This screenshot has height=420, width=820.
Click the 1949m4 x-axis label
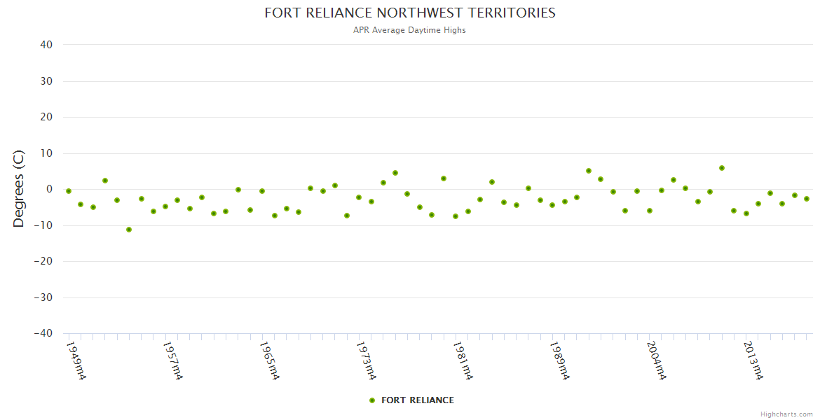click(x=76, y=360)
